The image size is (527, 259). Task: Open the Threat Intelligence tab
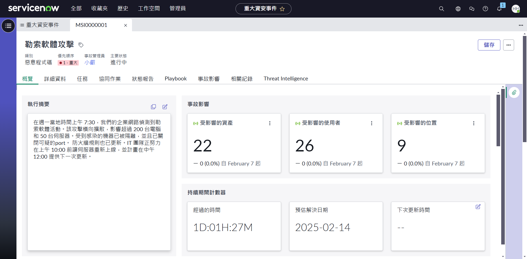coord(286,79)
